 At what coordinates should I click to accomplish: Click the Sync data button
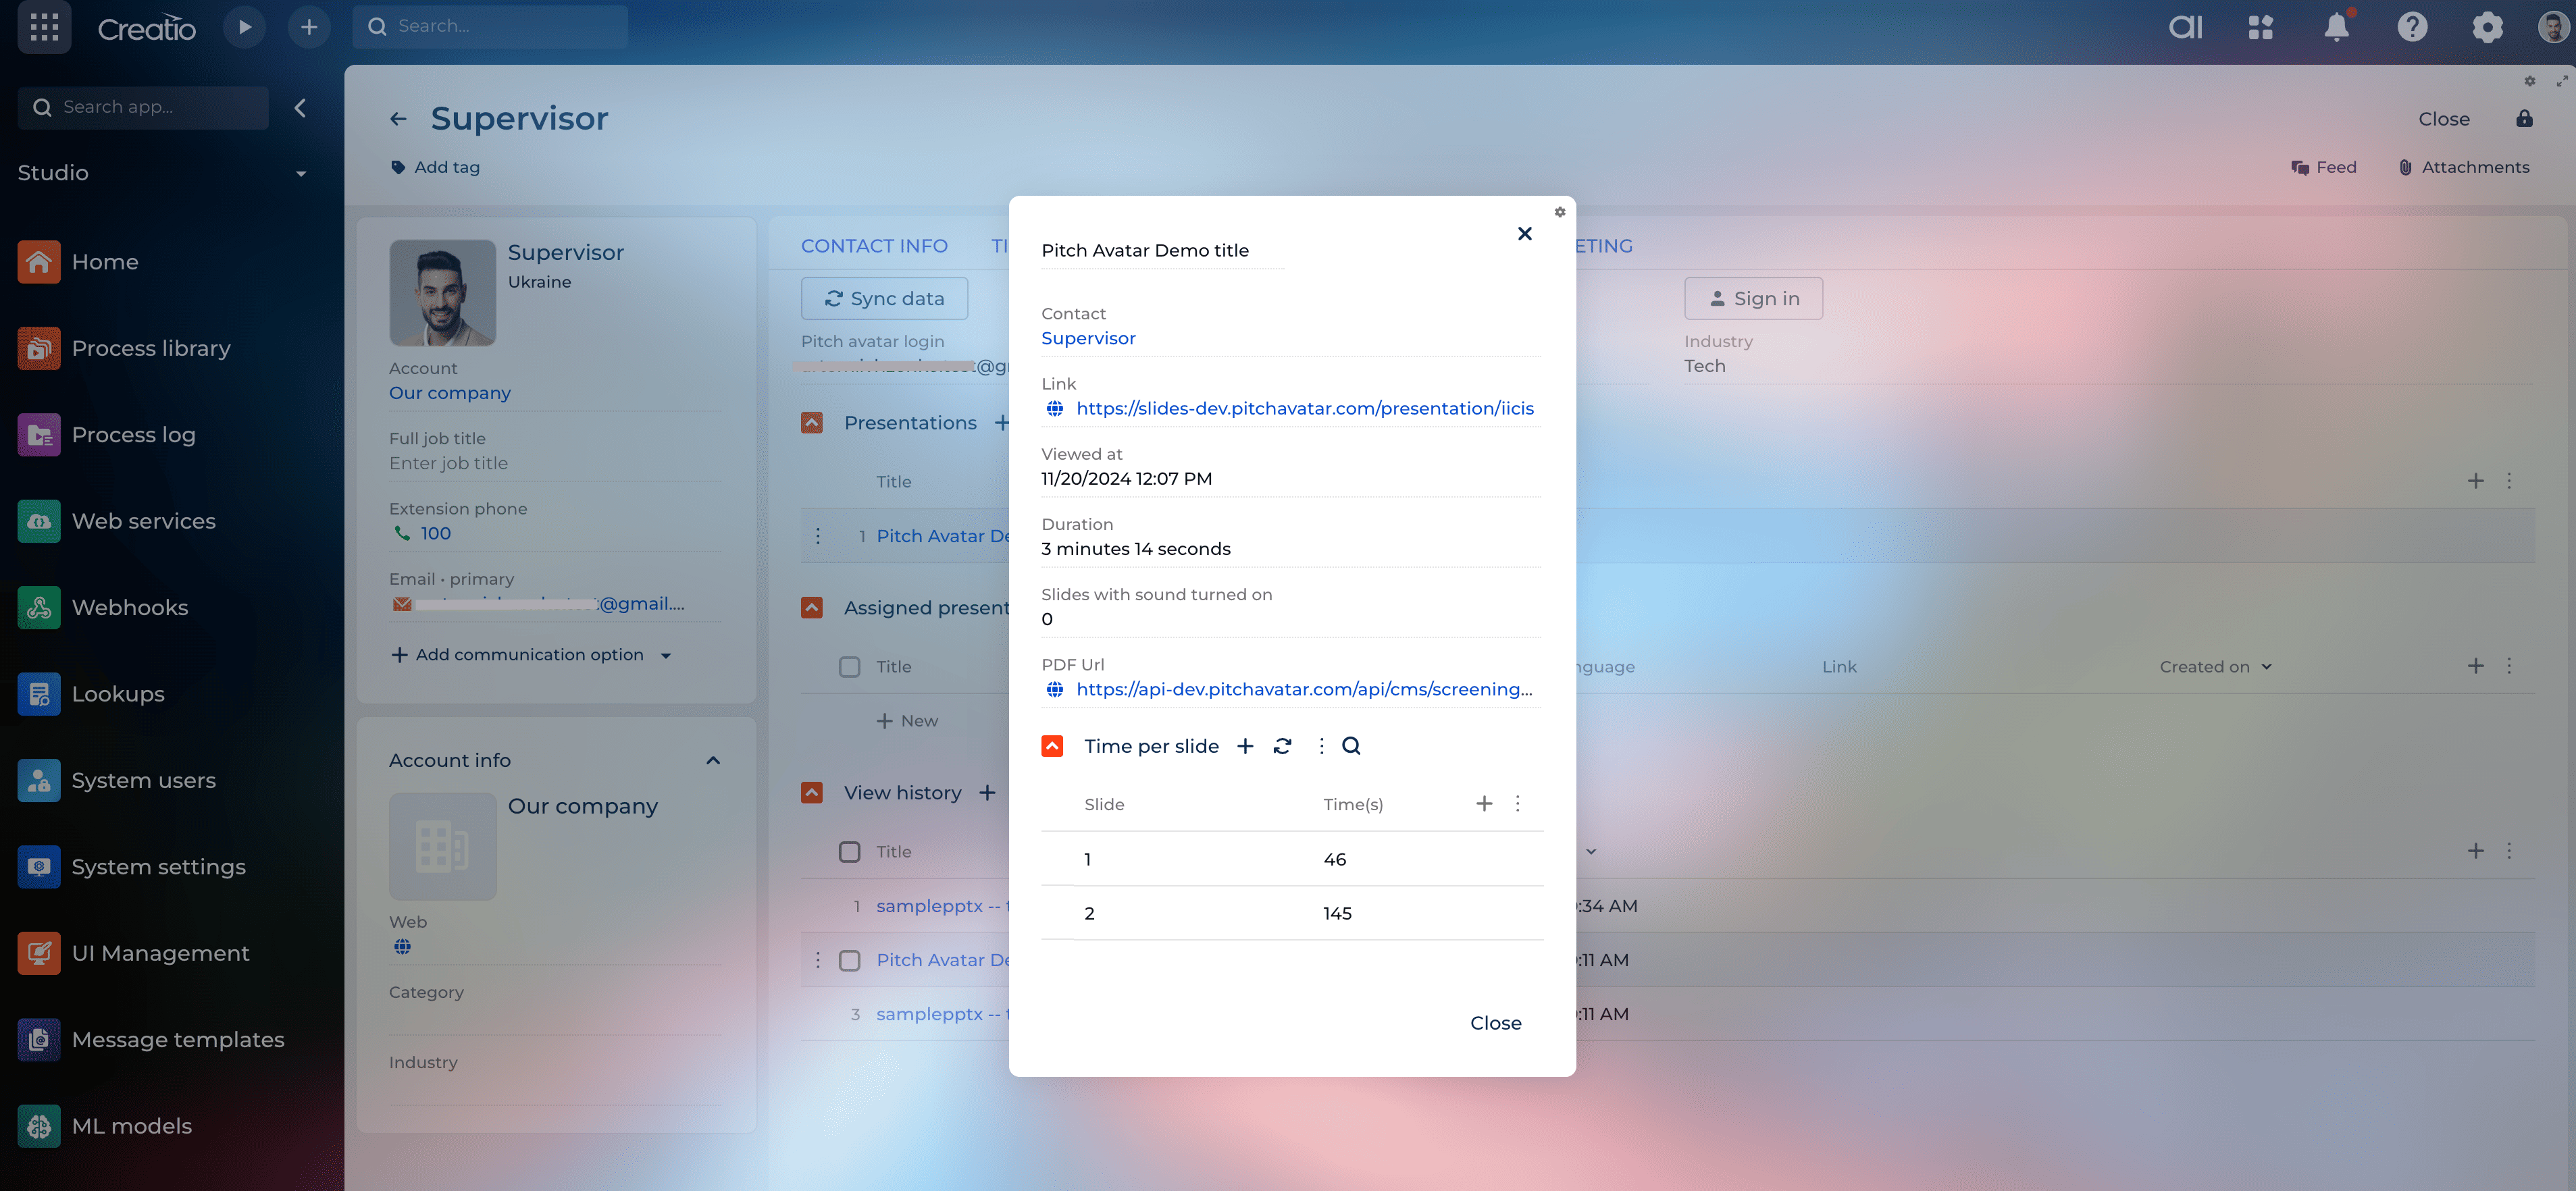[884, 298]
